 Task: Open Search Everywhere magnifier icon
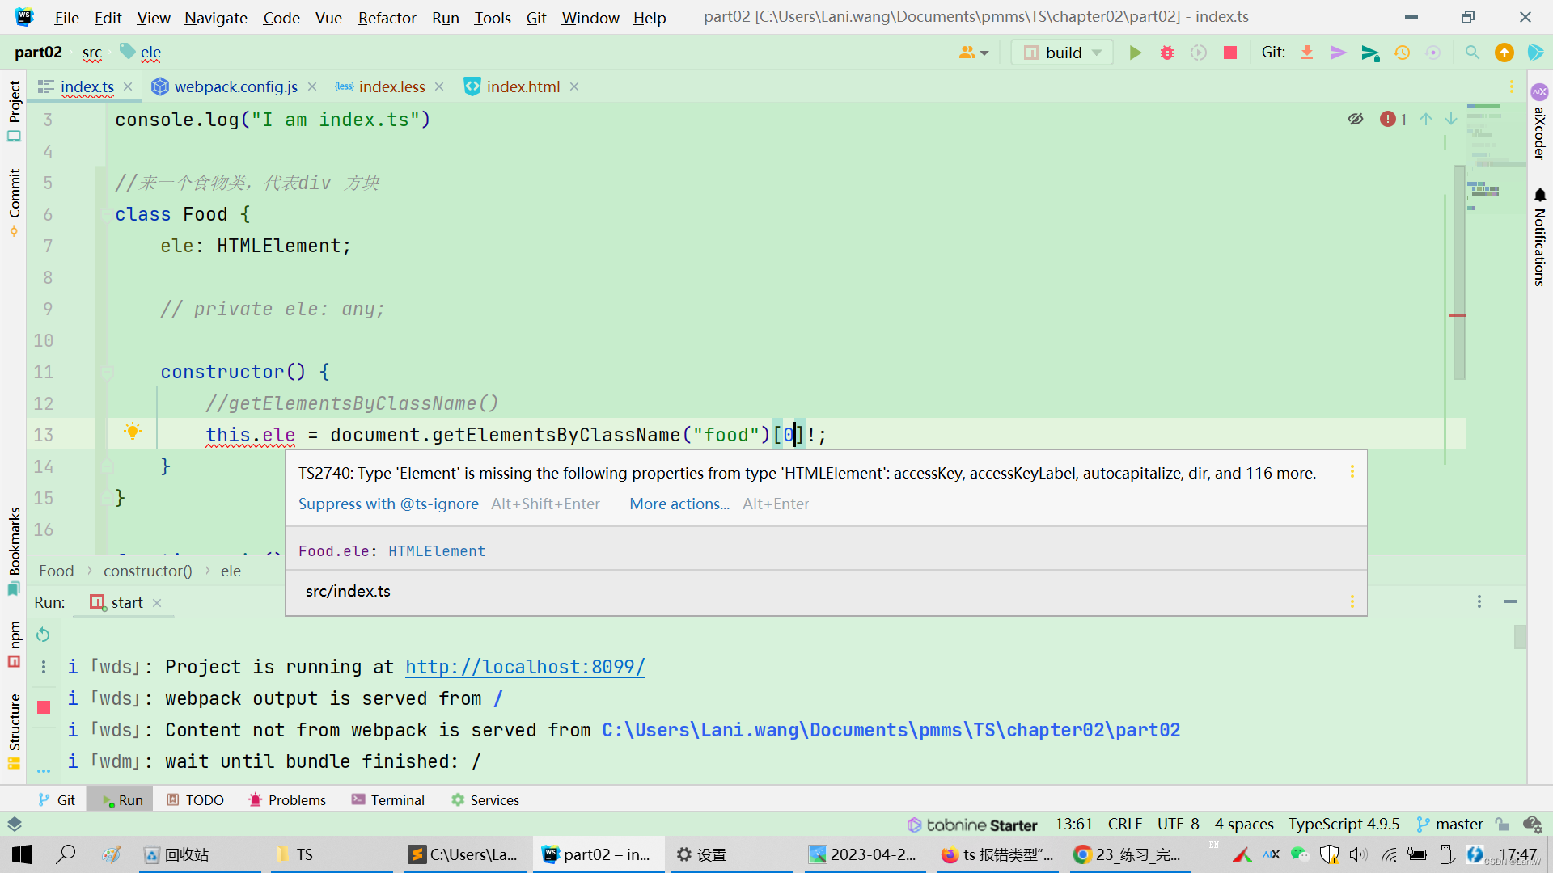tap(1472, 53)
